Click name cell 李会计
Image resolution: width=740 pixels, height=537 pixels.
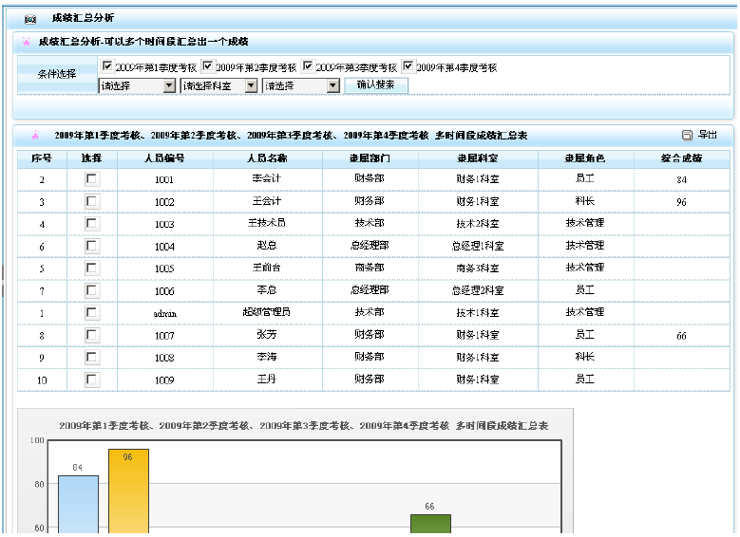(x=267, y=178)
